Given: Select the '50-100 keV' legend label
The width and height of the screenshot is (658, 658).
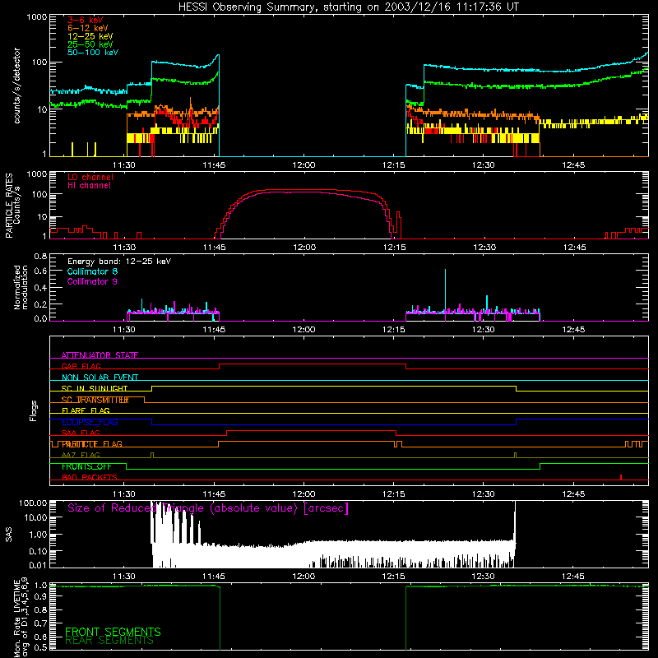Looking at the screenshot, I should (93, 53).
